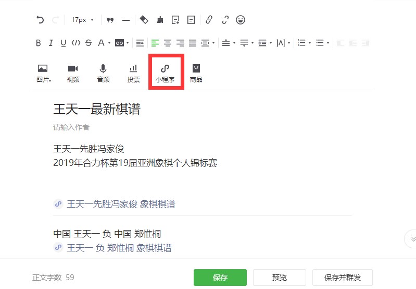The width and height of the screenshot is (416, 289).
Task: Expand the spacing-before-paragraph dropdown arrow
Action: 234,43
